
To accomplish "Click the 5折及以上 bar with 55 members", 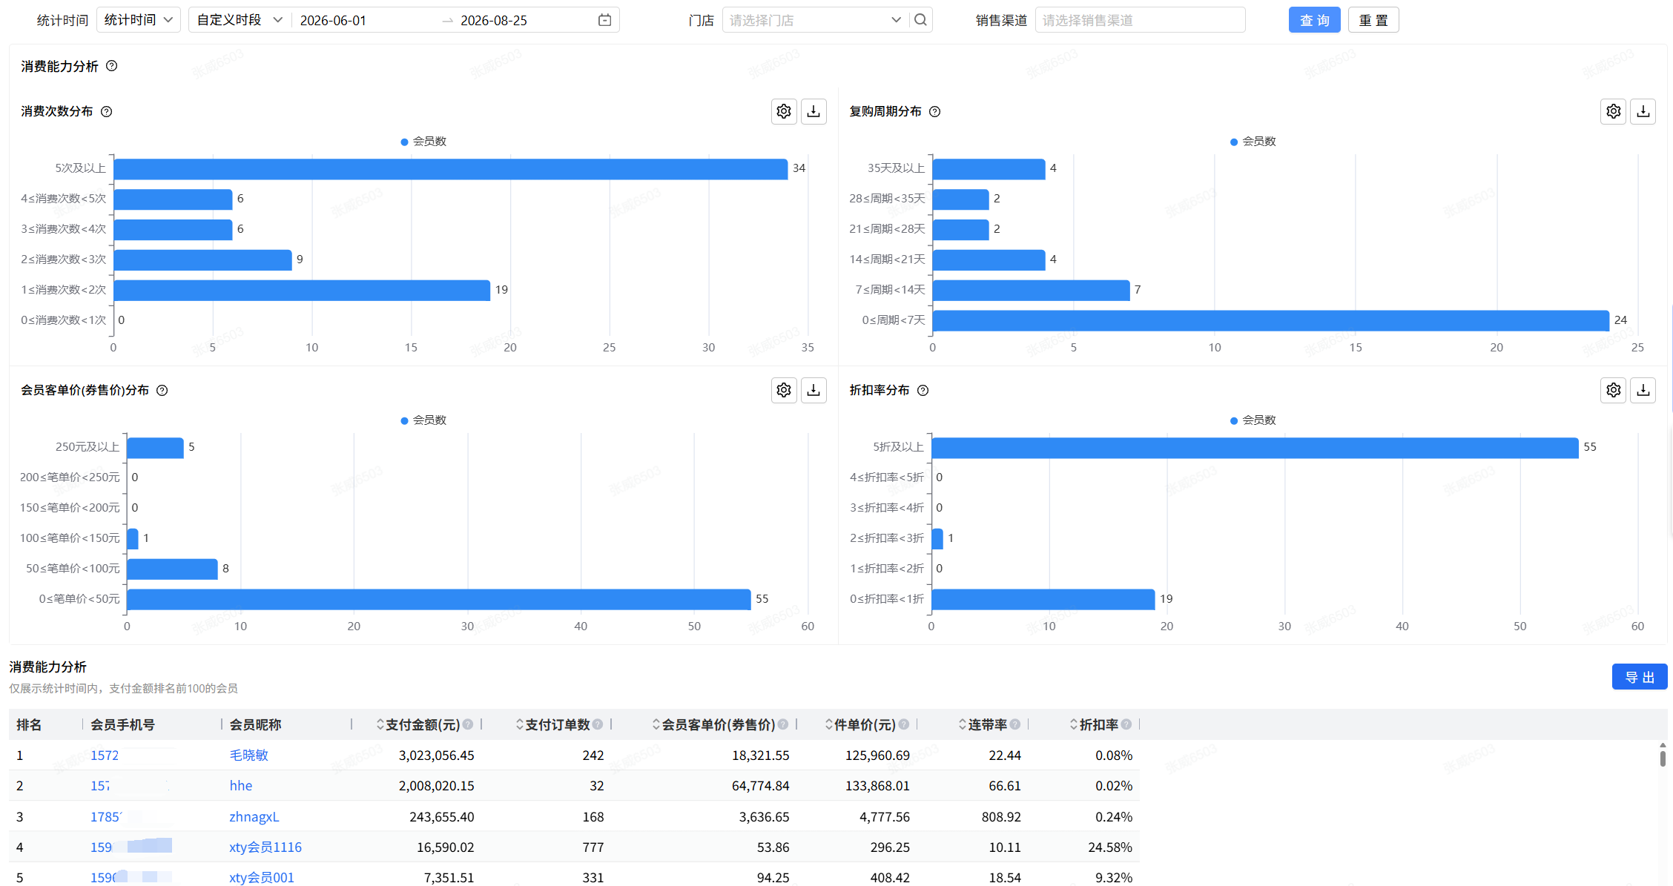I will tap(1255, 448).
